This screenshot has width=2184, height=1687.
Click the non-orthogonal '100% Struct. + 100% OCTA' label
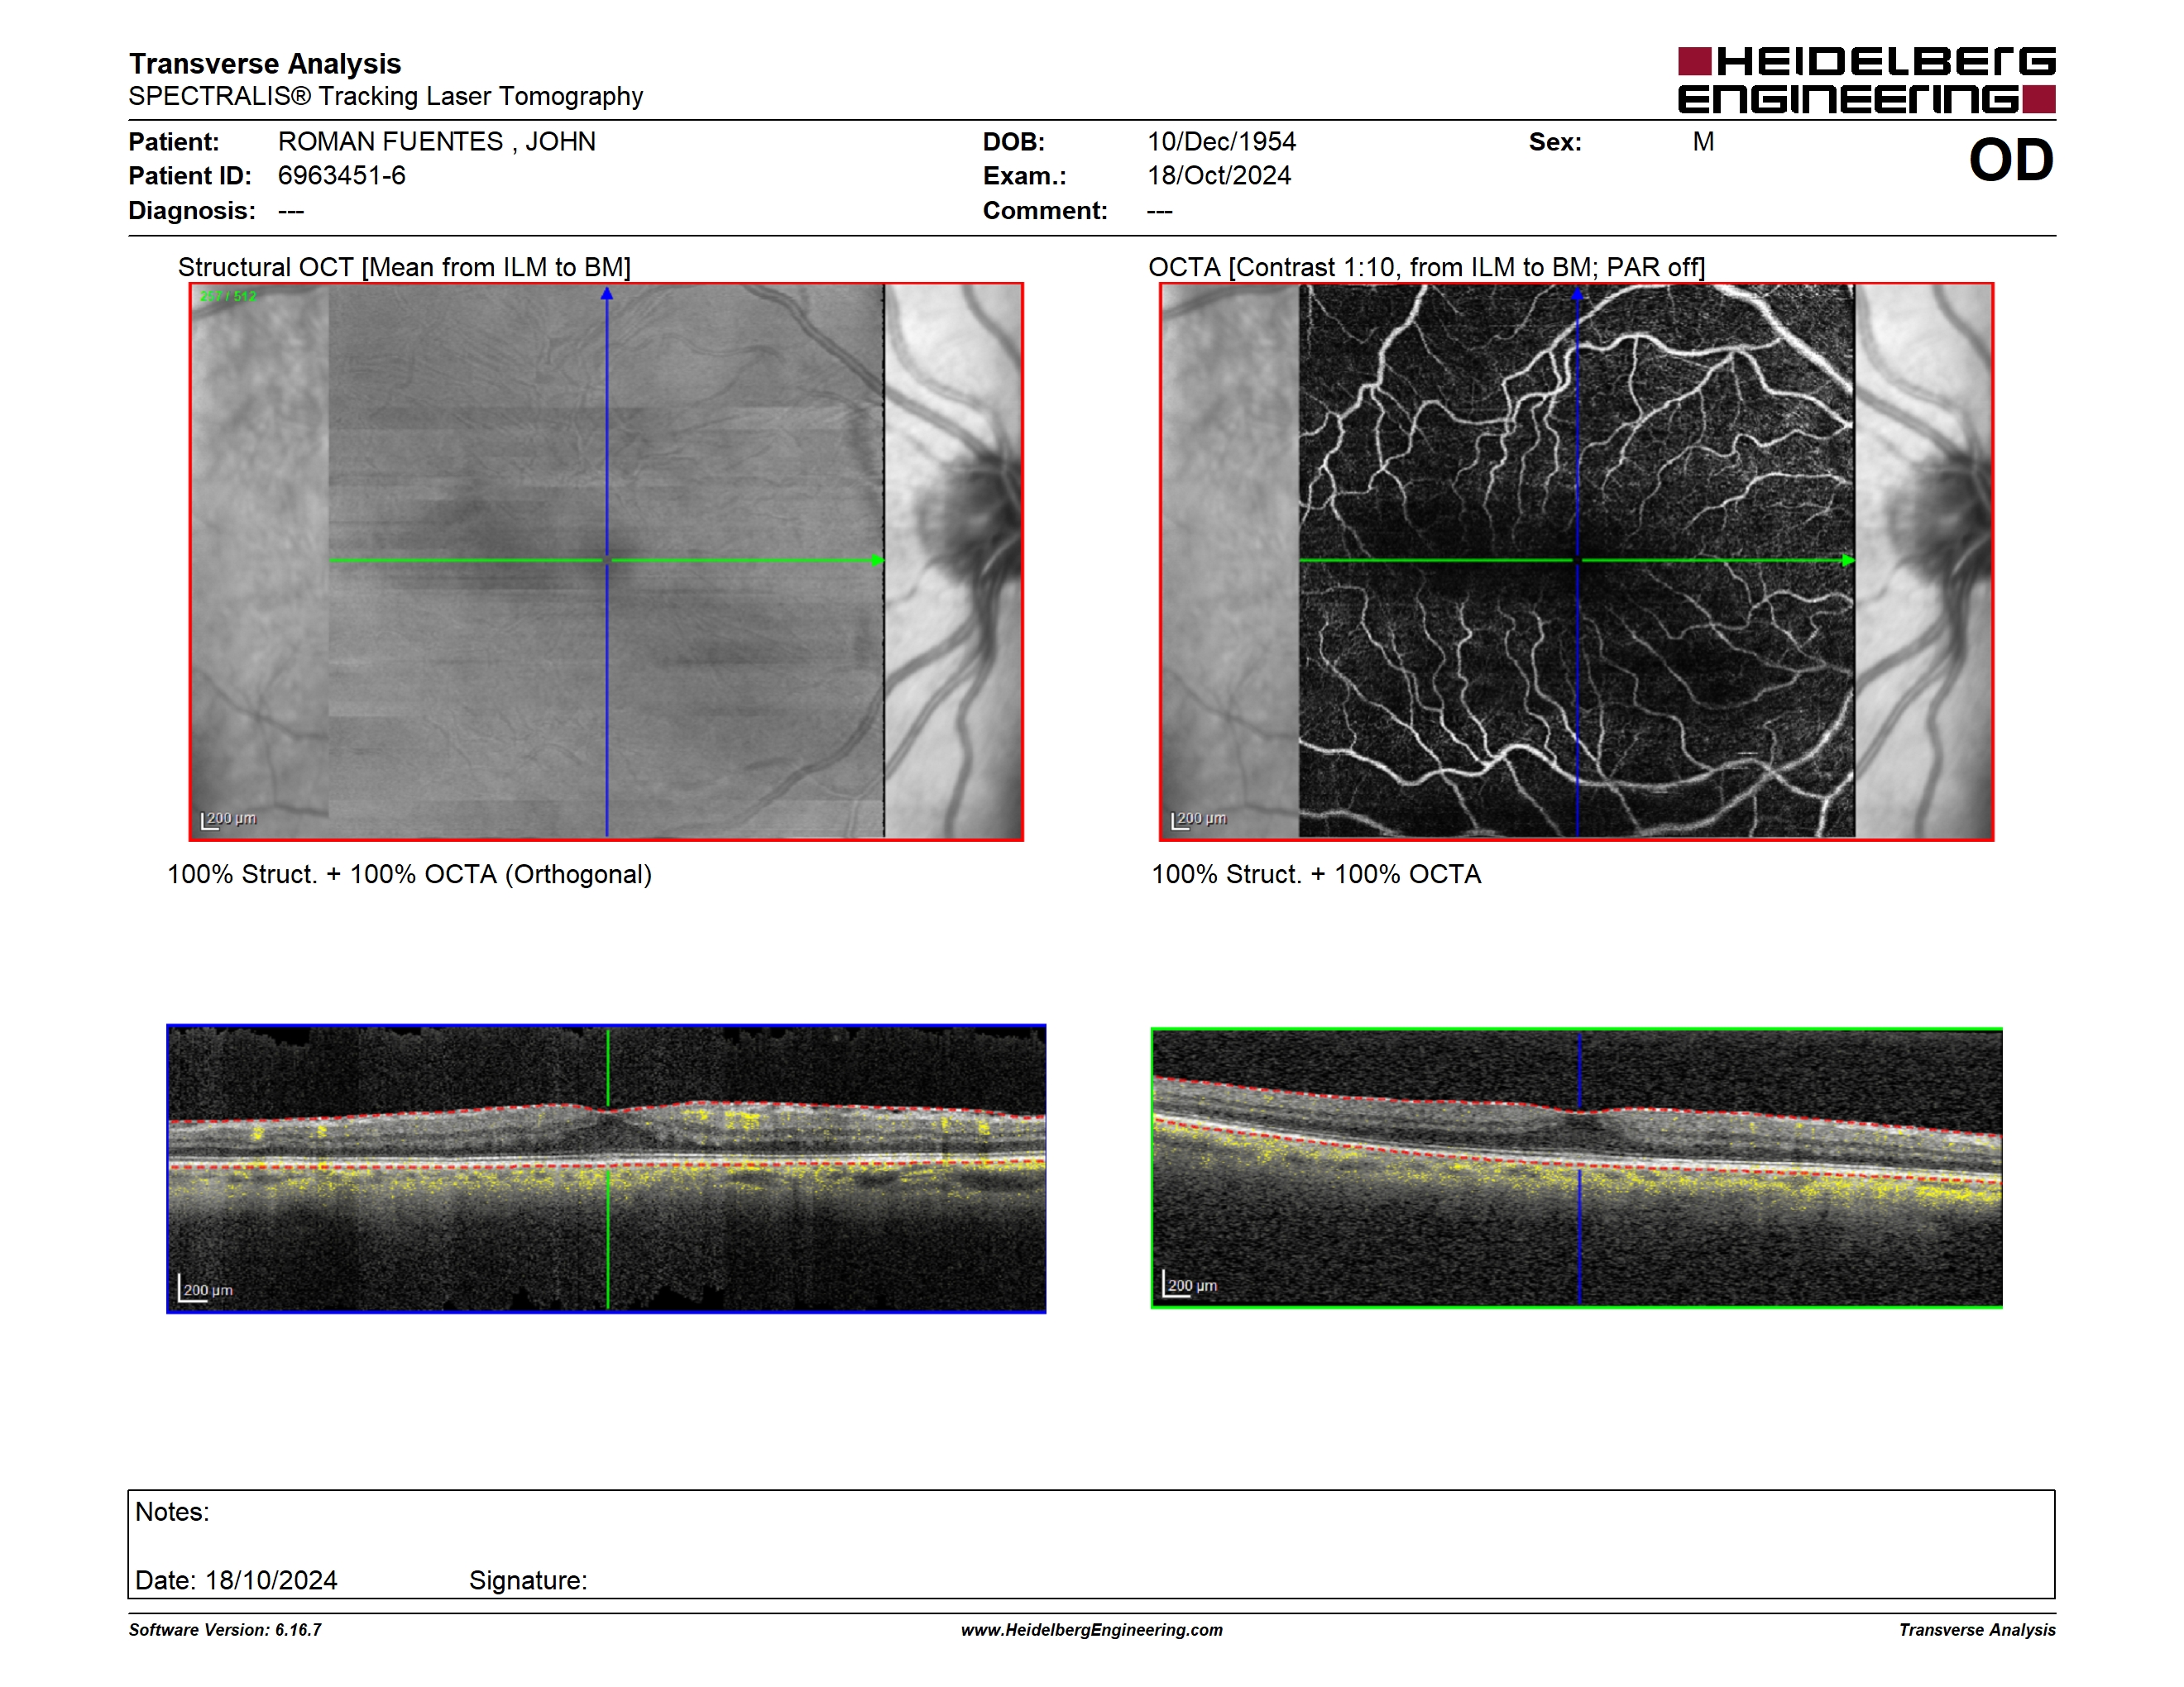pyautogui.click(x=1316, y=874)
